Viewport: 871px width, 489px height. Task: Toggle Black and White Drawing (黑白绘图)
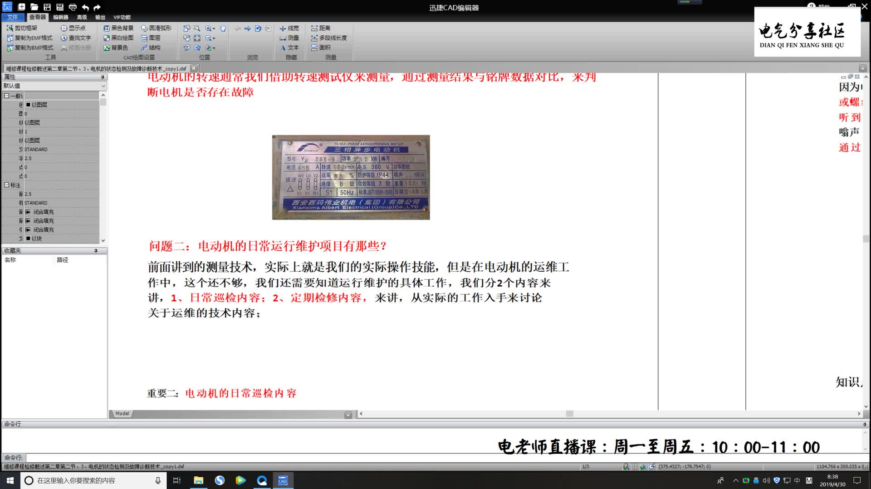click(118, 38)
